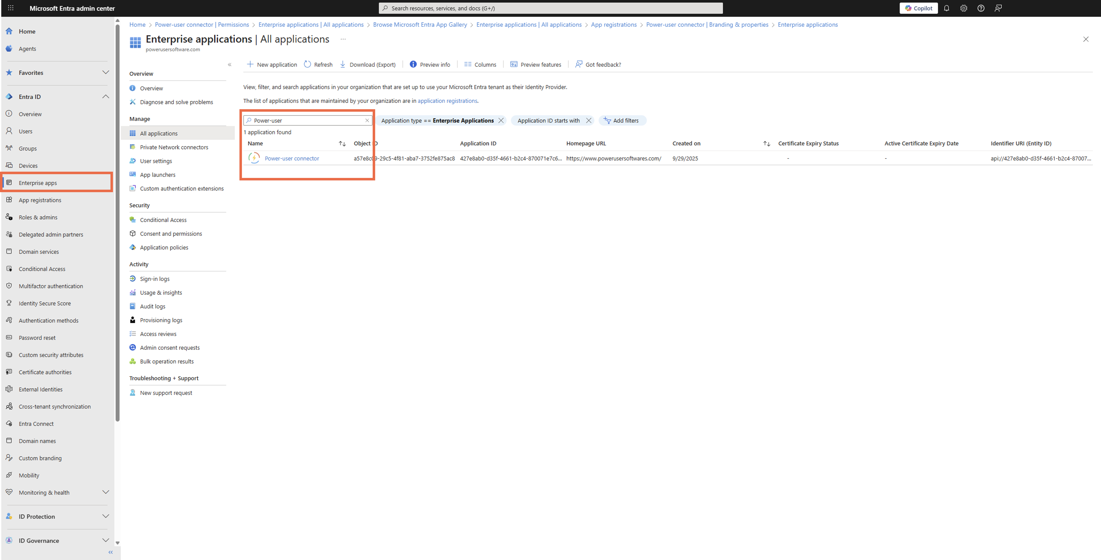1101x560 pixels.
Task: Select Sign-in logs under Activity
Action: [x=154, y=279]
